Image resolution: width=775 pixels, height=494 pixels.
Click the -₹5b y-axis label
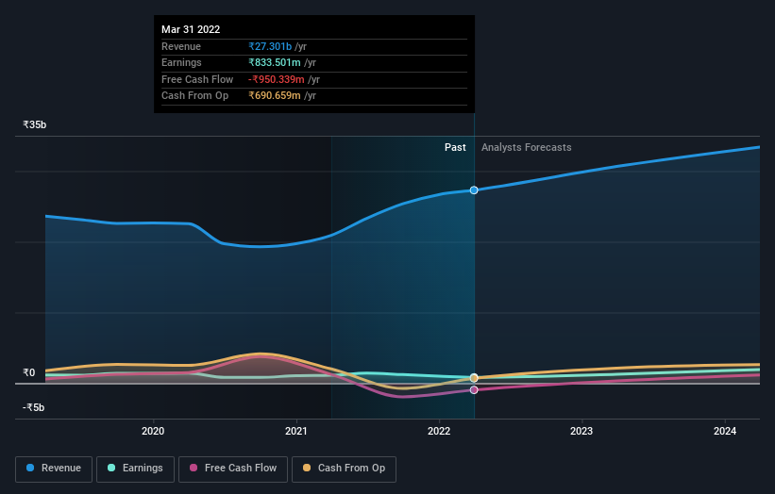[x=34, y=407]
